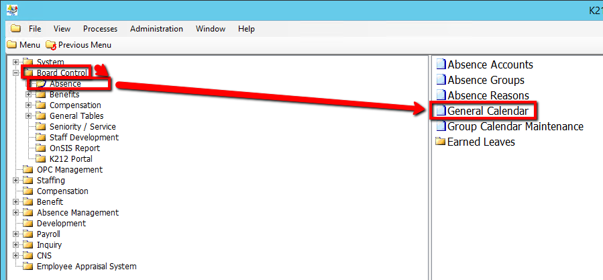Screen dimensions: 603x280
Task: Open the Absence Accounts document icon
Action: pos(441,65)
